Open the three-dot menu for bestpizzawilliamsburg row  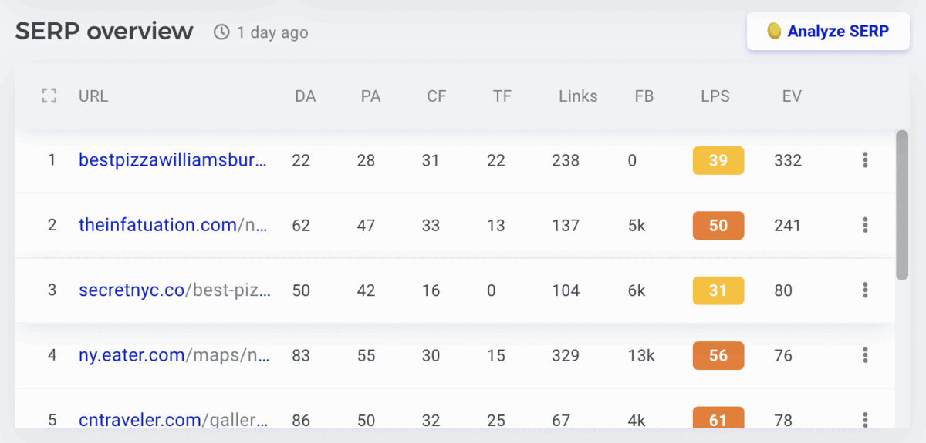865,160
